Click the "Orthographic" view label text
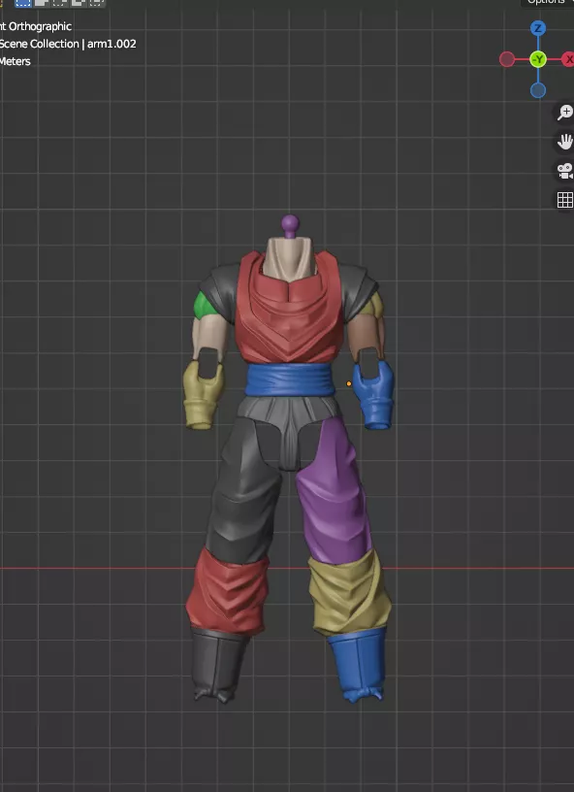The height and width of the screenshot is (792, 574). 40,26
